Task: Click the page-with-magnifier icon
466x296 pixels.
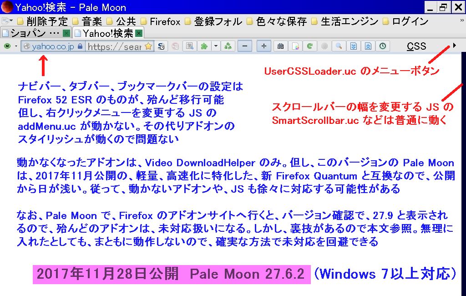Action: [x=190, y=46]
